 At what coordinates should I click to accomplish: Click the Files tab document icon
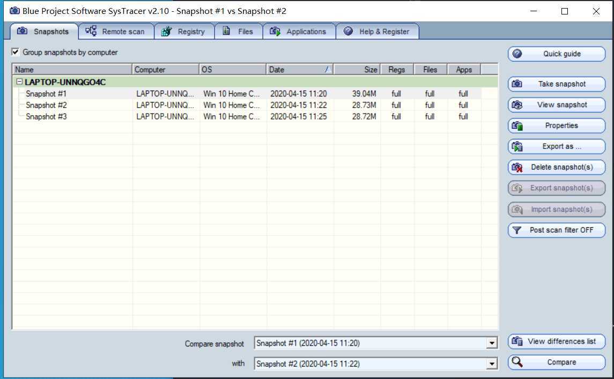click(x=226, y=31)
